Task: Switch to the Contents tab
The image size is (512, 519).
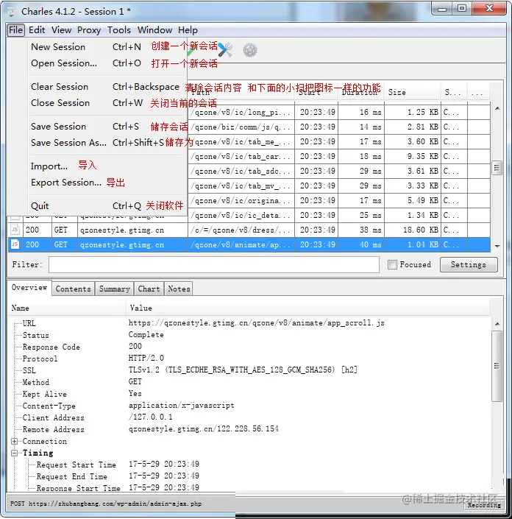Action: tap(73, 289)
